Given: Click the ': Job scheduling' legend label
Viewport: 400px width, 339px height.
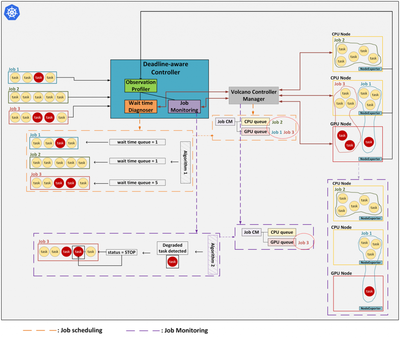Looking at the screenshot, I should coord(80,330).
